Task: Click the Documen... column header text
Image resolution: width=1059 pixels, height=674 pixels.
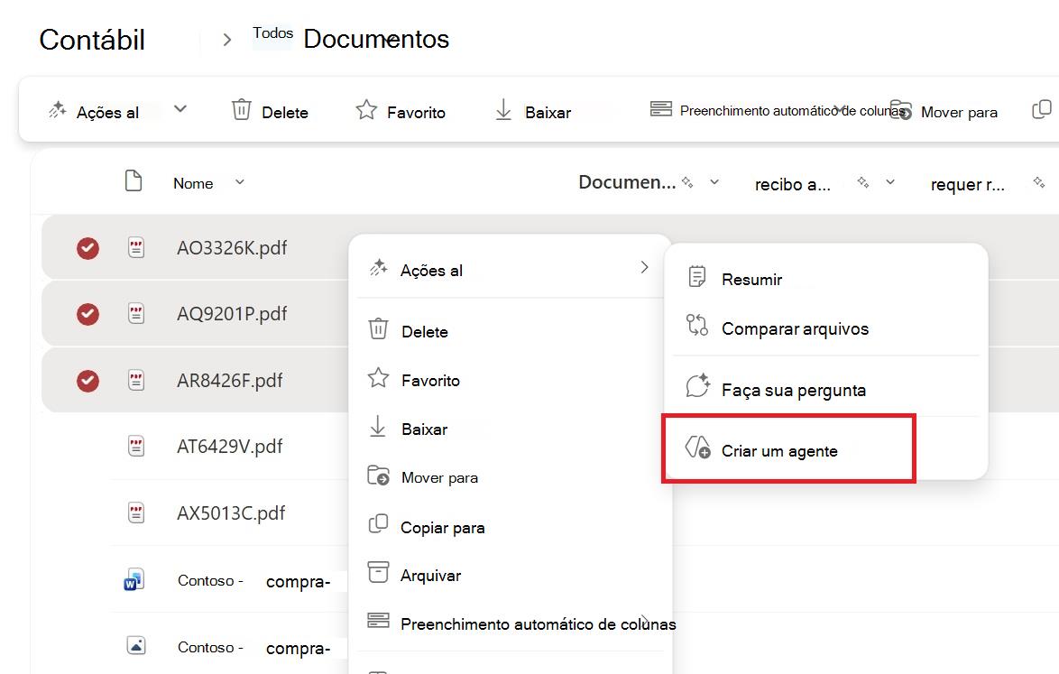Action: click(x=627, y=182)
